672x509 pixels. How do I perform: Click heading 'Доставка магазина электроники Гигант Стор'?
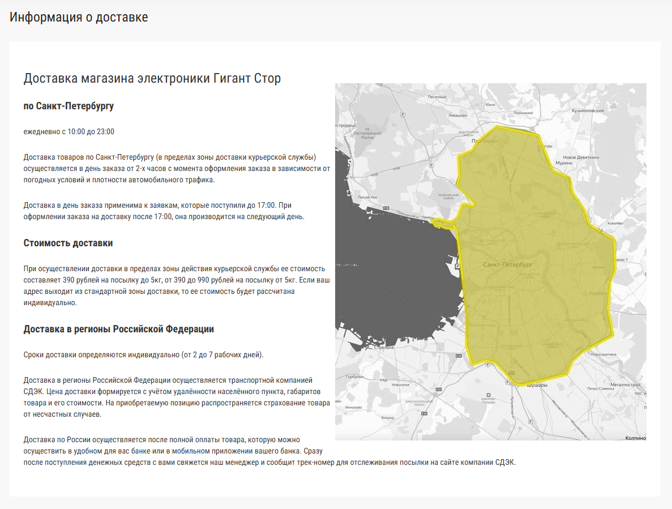click(x=152, y=78)
